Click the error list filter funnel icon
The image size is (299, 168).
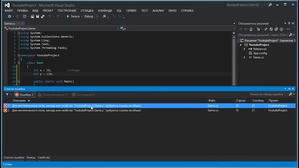(7, 94)
